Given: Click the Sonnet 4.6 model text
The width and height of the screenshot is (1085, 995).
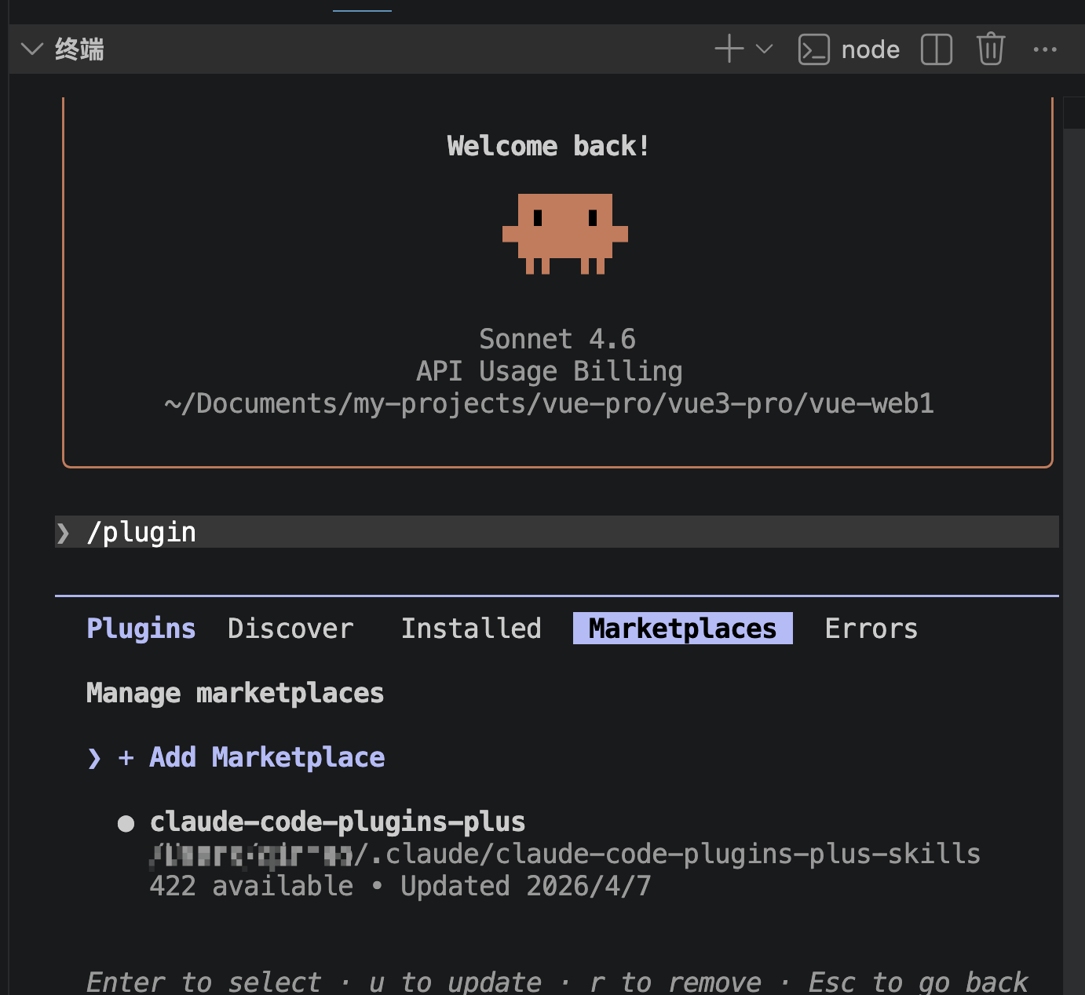Looking at the screenshot, I should pyautogui.click(x=557, y=339).
